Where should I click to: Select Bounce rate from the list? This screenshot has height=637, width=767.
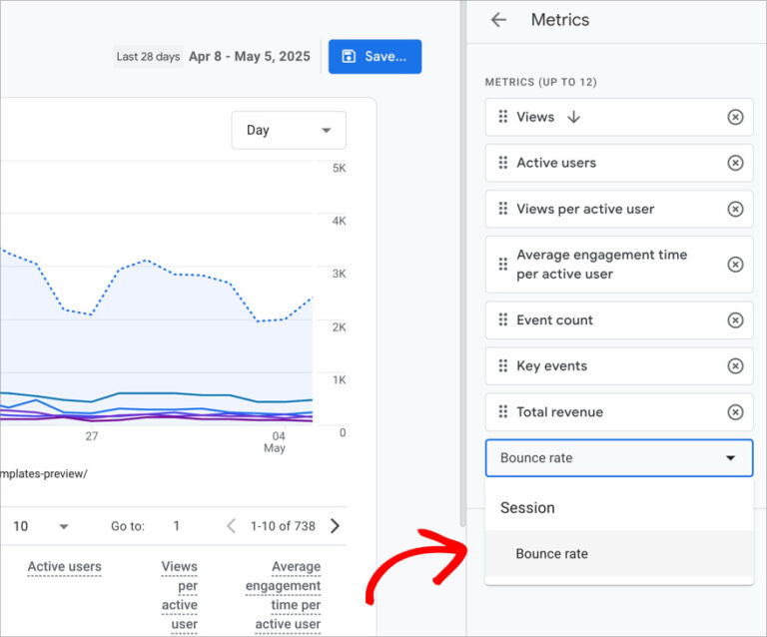point(551,554)
